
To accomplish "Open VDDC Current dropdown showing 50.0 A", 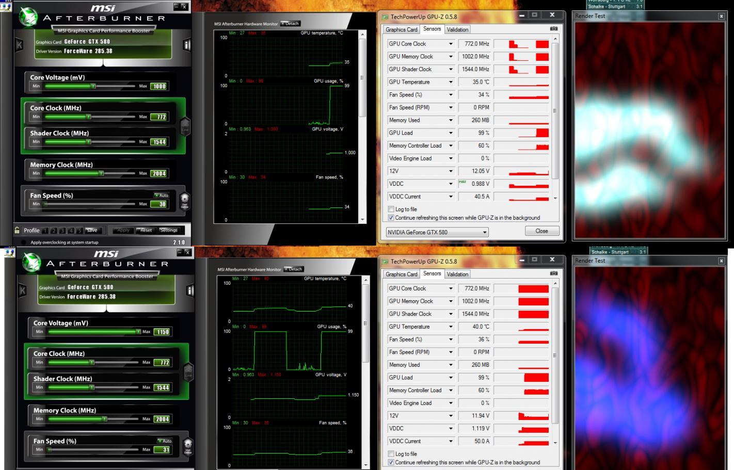I will 451,441.
